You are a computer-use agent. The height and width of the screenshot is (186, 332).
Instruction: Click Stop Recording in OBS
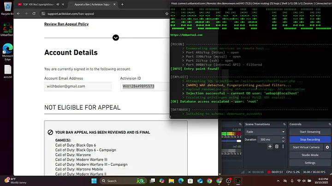click(310, 139)
